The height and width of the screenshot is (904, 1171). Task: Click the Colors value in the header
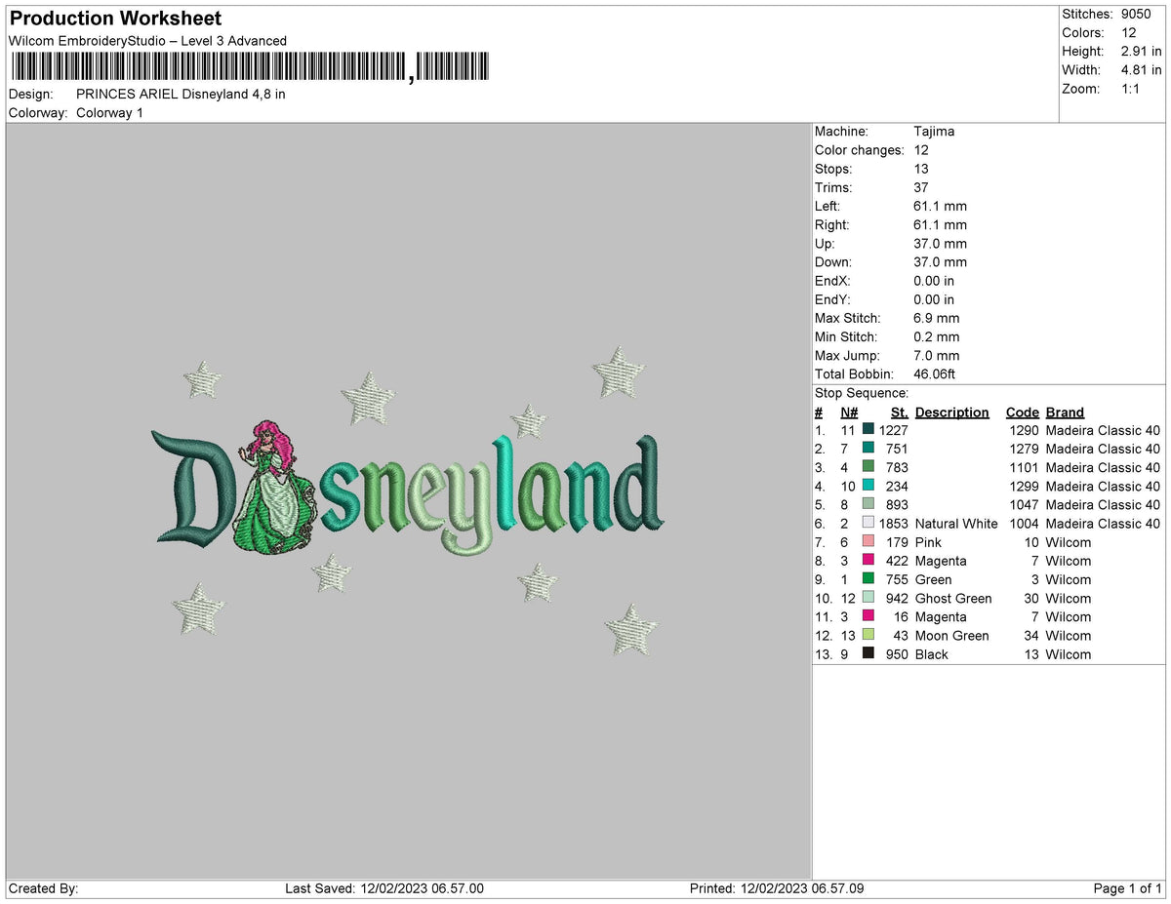pos(1128,33)
